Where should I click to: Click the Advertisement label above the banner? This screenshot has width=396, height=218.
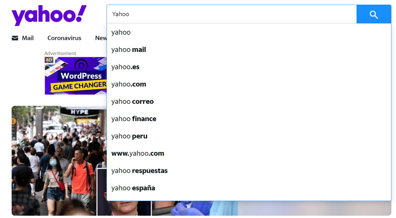point(60,53)
